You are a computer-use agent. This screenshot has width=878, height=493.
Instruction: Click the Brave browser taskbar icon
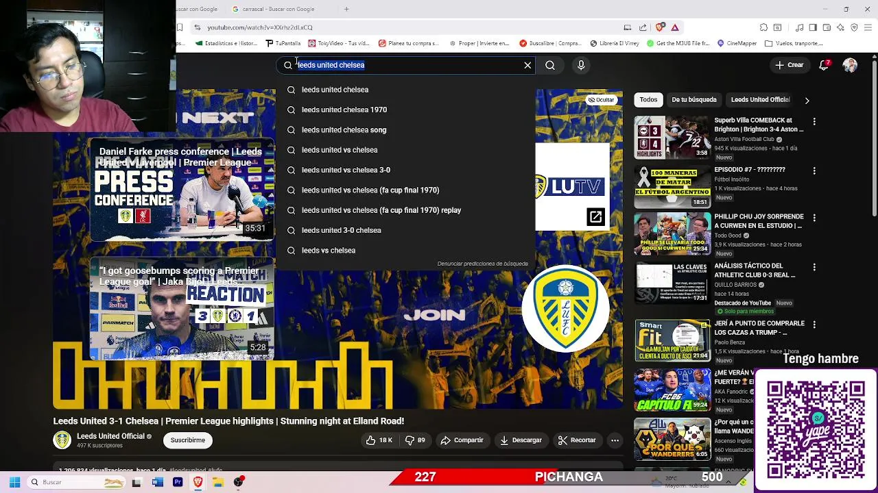click(198, 482)
